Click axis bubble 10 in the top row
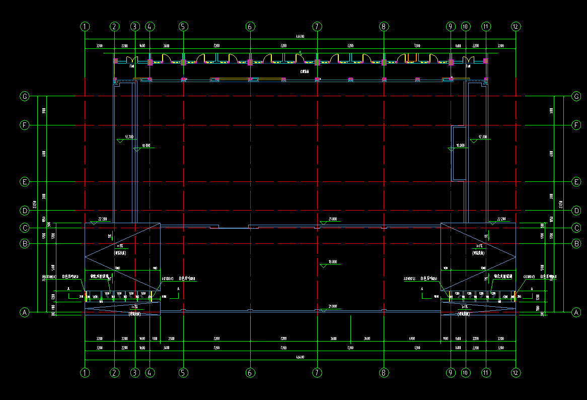The height and width of the screenshot is (400, 587). click(x=465, y=26)
